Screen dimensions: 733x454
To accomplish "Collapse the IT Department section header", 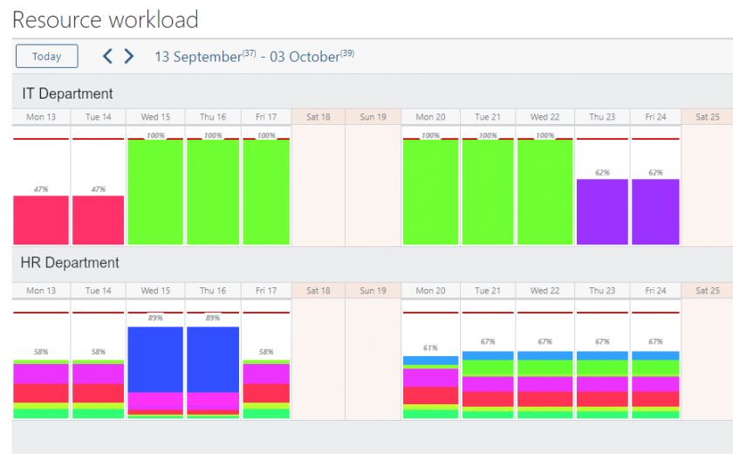I will (x=68, y=93).
